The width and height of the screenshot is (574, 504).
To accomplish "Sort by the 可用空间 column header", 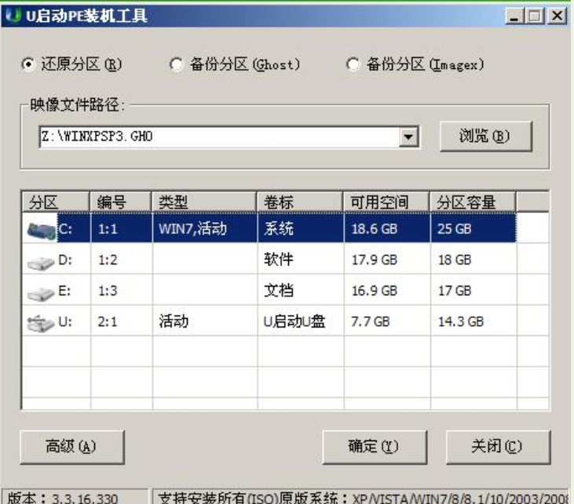I will point(386,203).
